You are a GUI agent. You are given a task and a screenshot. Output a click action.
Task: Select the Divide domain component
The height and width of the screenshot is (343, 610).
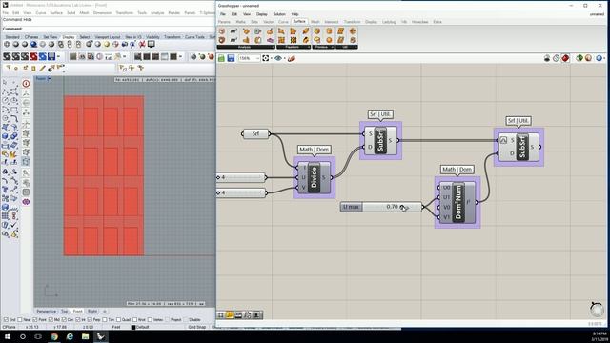click(x=314, y=177)
